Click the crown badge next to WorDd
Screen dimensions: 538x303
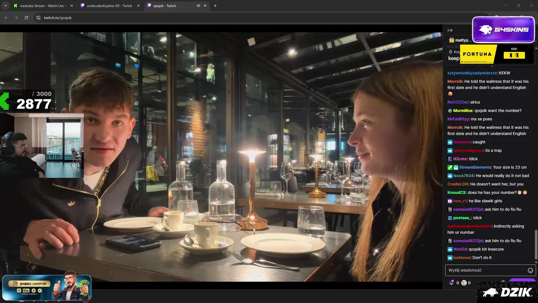coord(450,249)
